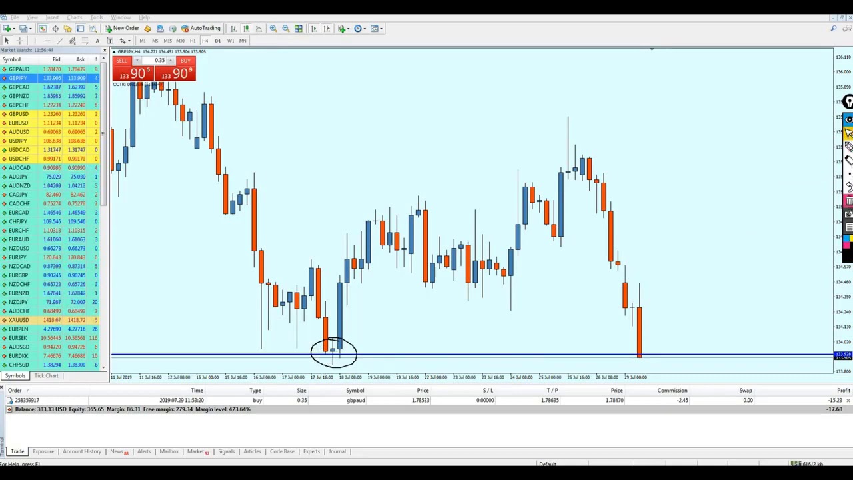Sort the orders by Profit column header
The height and width of the screenshot is (480, 853).
coord(844,391)
